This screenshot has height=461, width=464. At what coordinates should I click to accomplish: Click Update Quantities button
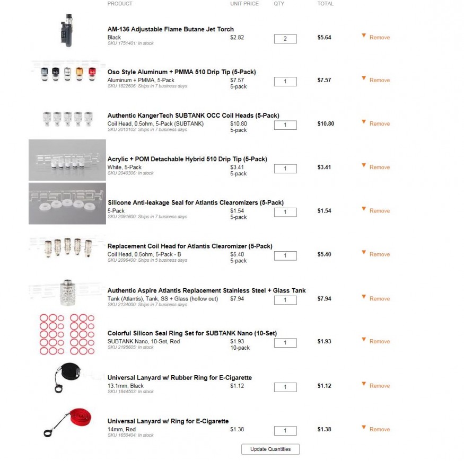tap(270, 449)
